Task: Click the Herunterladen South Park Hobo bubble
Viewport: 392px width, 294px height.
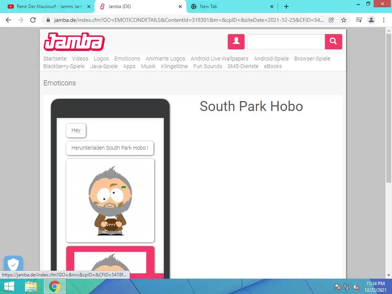Action: pyautogui.click(x=110, y=148)
